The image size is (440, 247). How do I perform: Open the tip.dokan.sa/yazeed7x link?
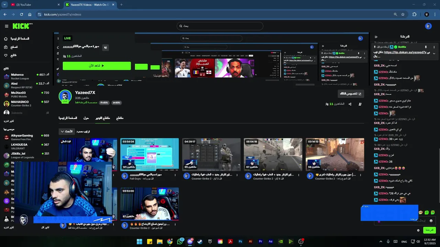405,52
